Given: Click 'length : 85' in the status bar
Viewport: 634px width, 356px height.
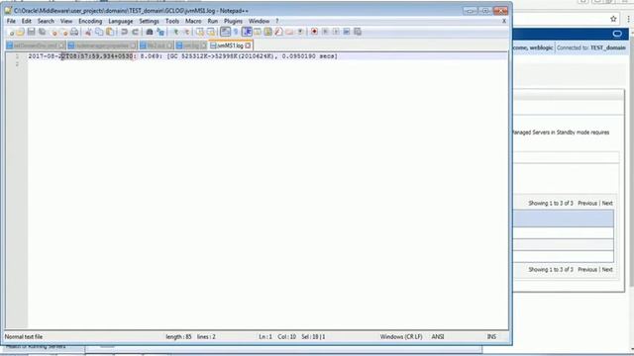Looking at the screenshot, I should pyautogui.click(x=178, y=336).
